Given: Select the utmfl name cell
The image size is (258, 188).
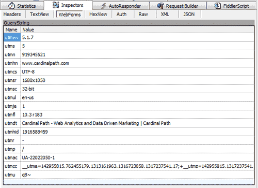Looking at the screenshot, I should click(12, 114).
